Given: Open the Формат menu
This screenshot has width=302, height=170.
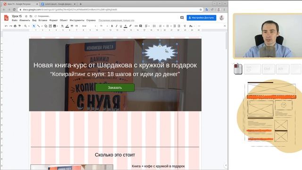Looking at the screenshot, I should 53,20.
